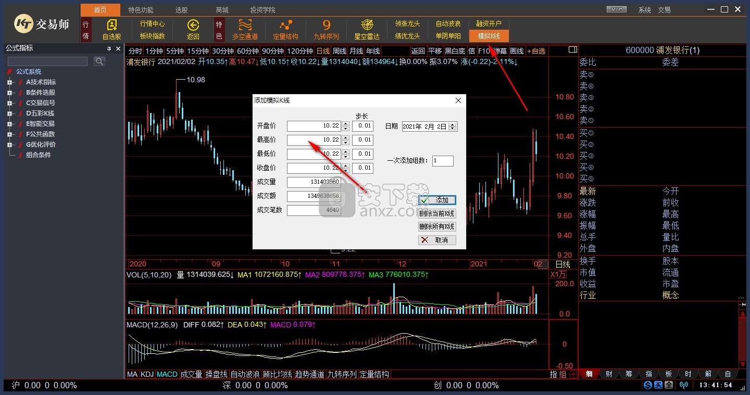Select the 筹 tab in right panel
Screen dimensions: 750x395
(629, 374)
